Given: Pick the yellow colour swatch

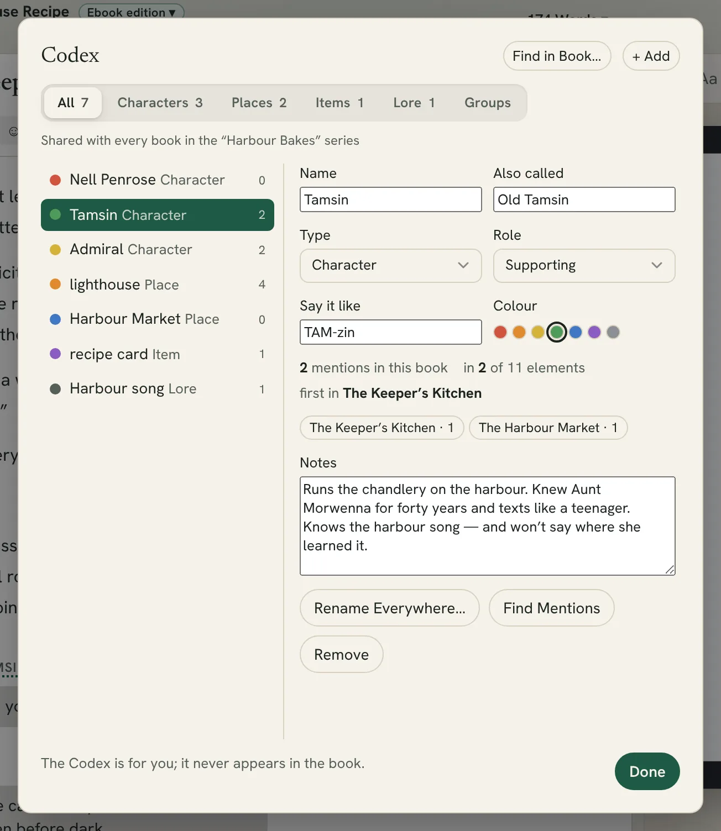Looking at the screenshot, I should click(538, 332).
